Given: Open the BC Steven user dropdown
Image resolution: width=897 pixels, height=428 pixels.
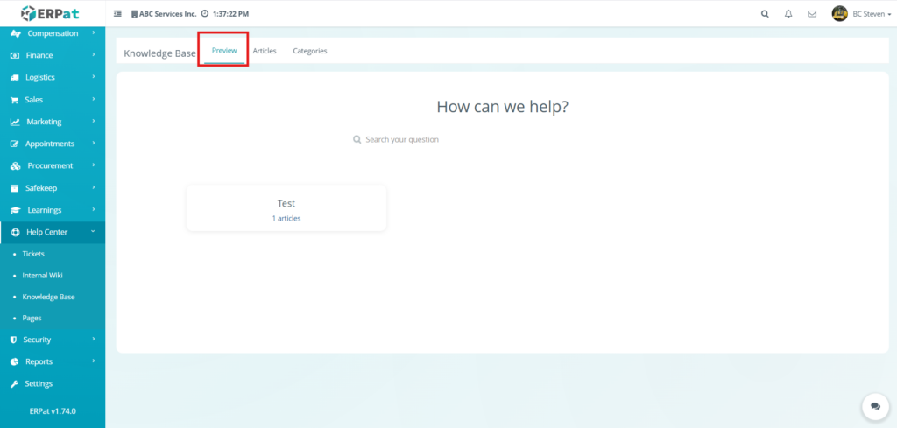Looking at the screenshot, I should point(872,14).
